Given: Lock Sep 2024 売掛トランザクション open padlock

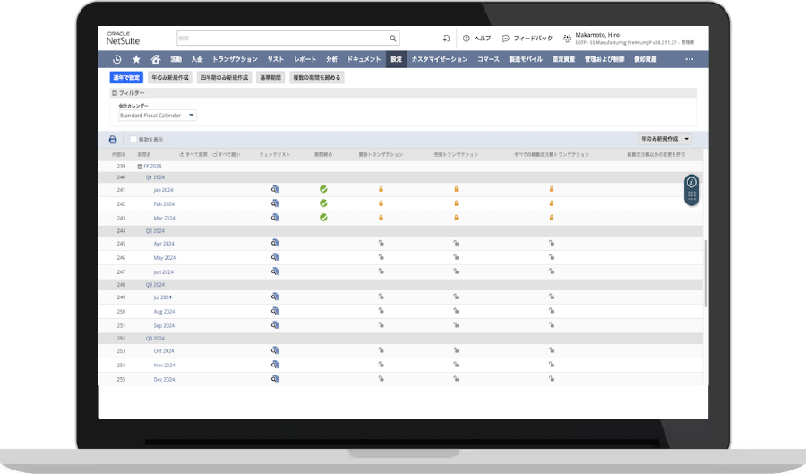Looking at the screenshot, I should coord(456,325).
